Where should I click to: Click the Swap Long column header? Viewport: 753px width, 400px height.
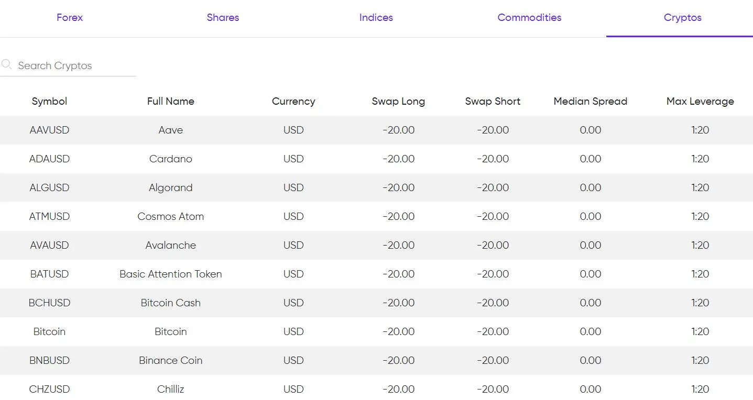[398, 102]
